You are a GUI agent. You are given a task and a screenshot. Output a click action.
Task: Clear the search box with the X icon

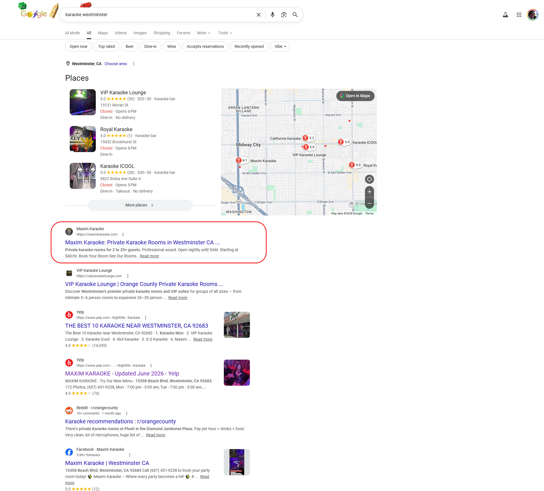pyautogui.click(x=258, y=15)
